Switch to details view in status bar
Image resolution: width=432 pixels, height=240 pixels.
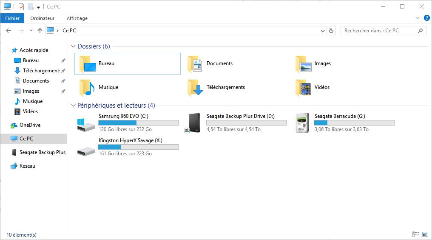pos(416,234)
